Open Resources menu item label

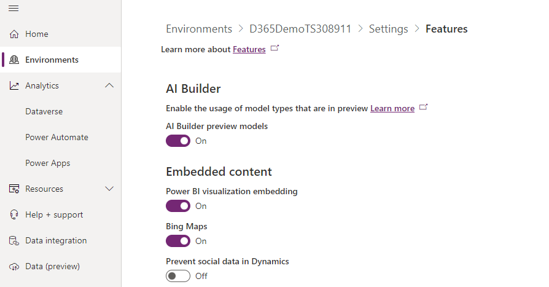tap(44, 189)
